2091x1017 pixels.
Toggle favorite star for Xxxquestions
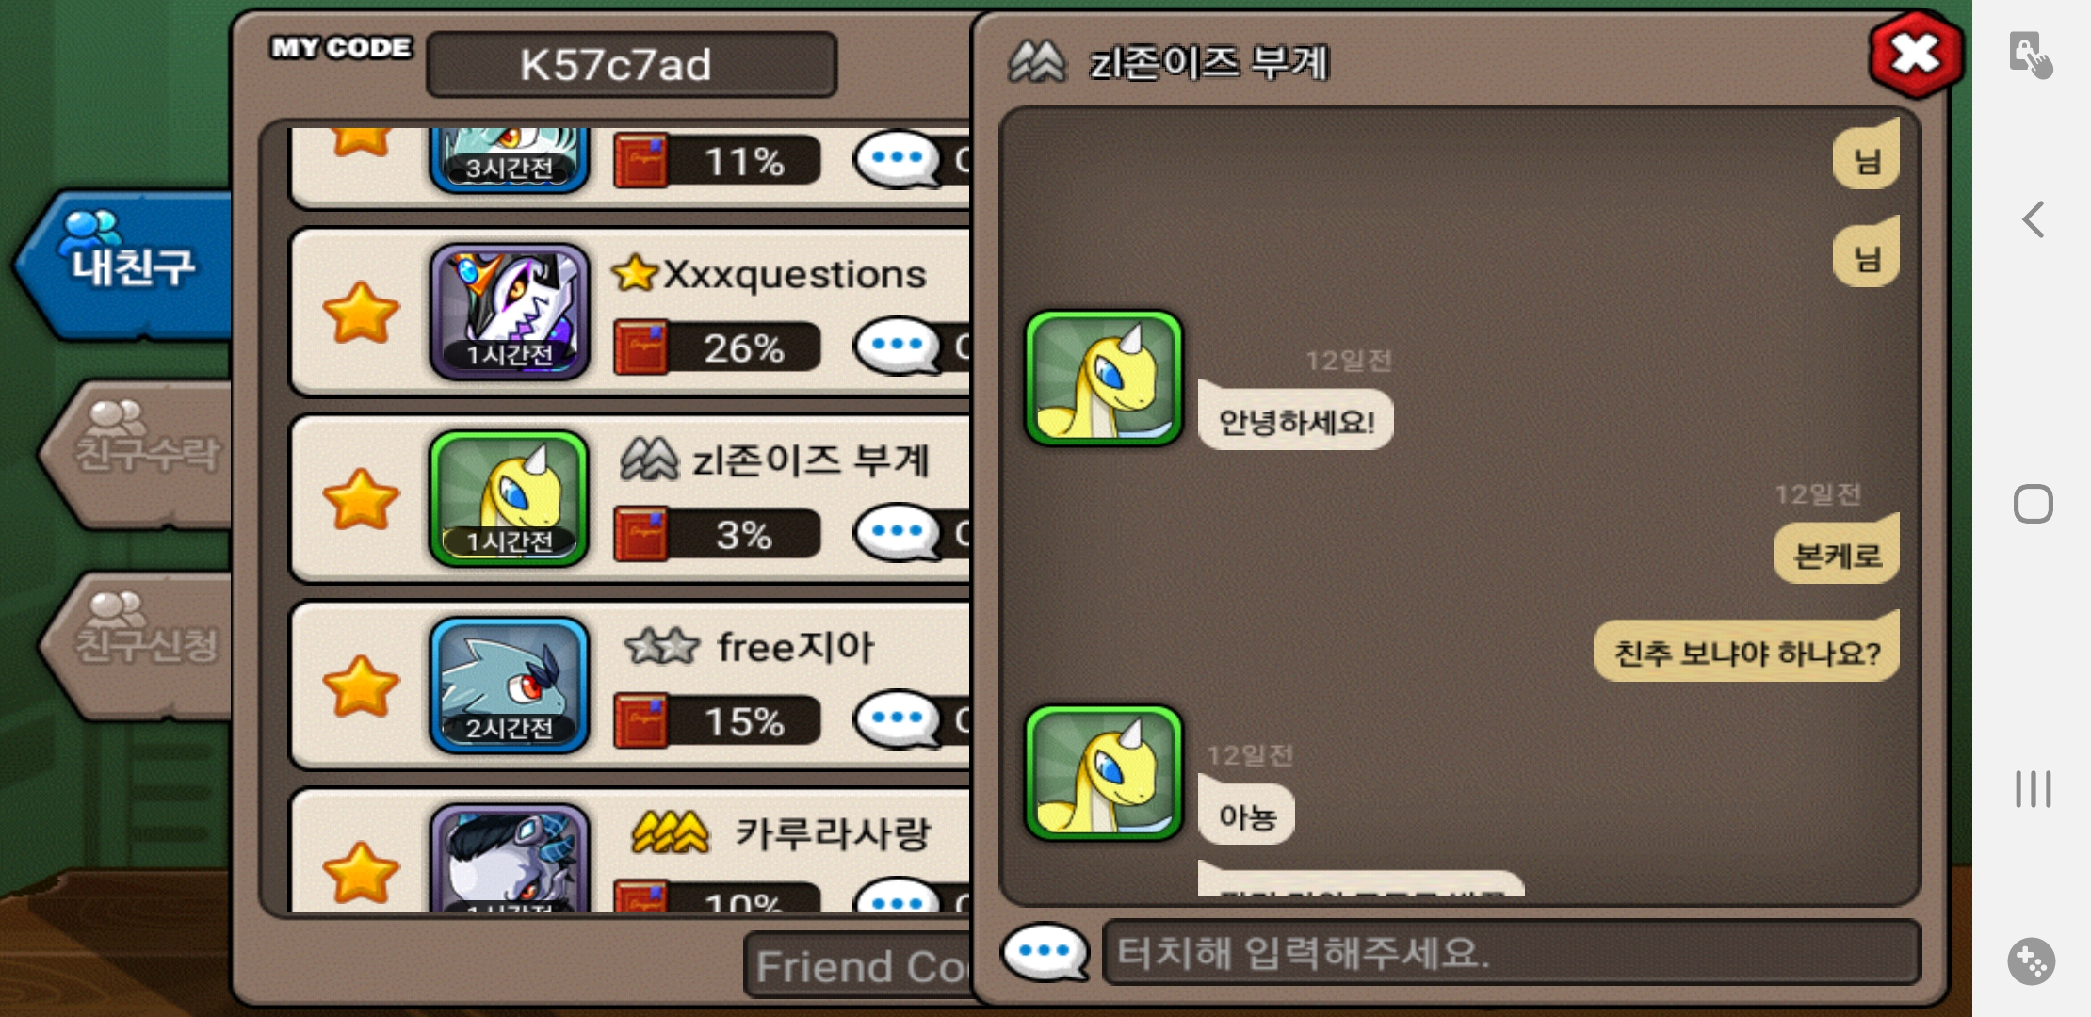tap(361, 313)
